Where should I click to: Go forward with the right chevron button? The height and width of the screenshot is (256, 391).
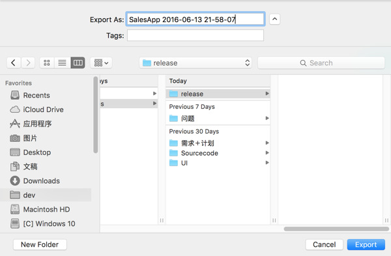[x=28, y=63]
